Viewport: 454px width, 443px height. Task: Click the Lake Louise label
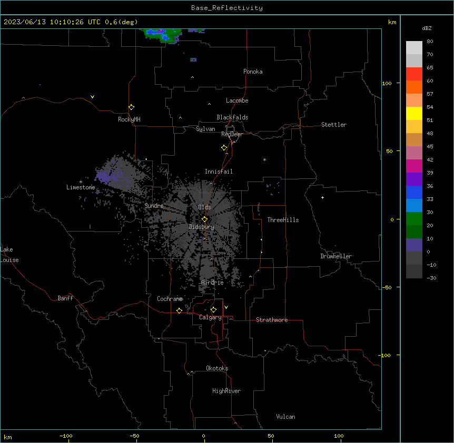pyautogui.click(x=9, y=255)
